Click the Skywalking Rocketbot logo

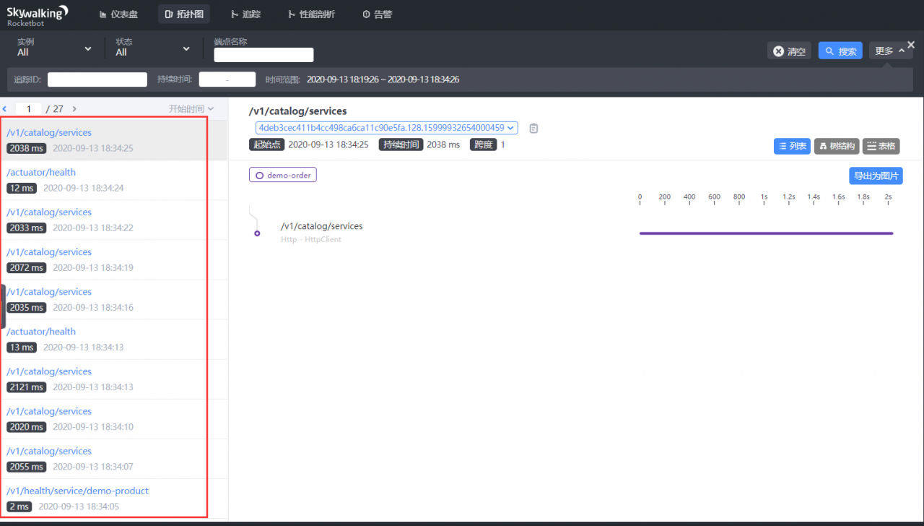38,14
